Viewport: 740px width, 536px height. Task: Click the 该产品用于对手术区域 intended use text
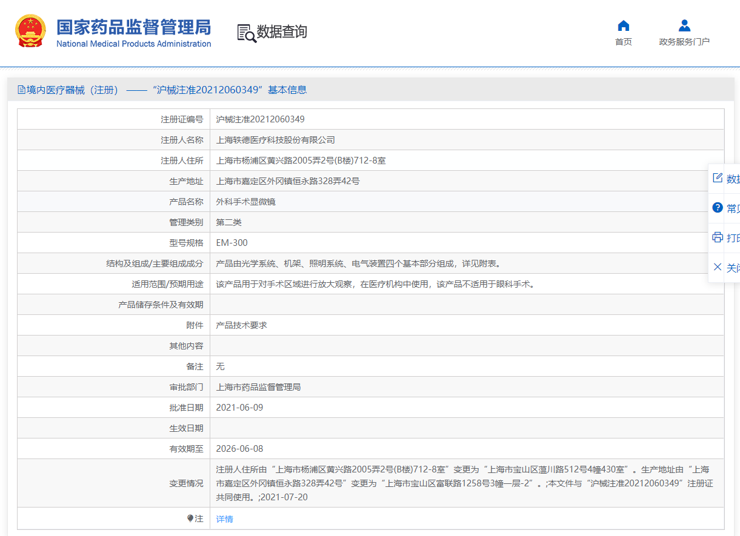pos(377,284)
